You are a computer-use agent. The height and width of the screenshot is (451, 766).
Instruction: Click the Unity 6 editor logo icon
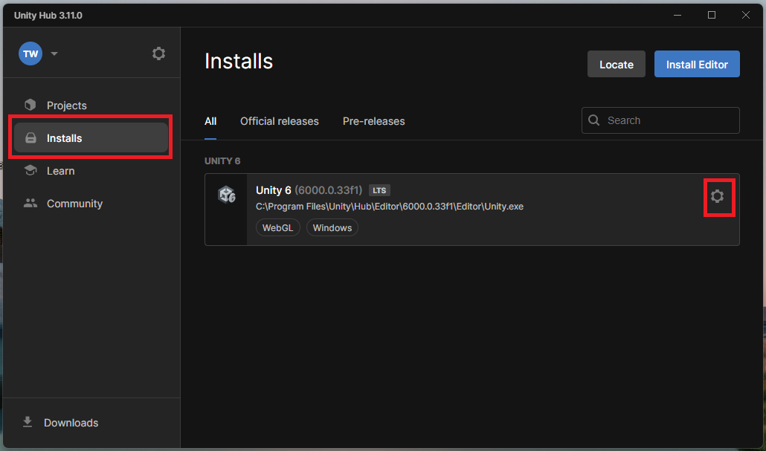[x=226, y=195]
